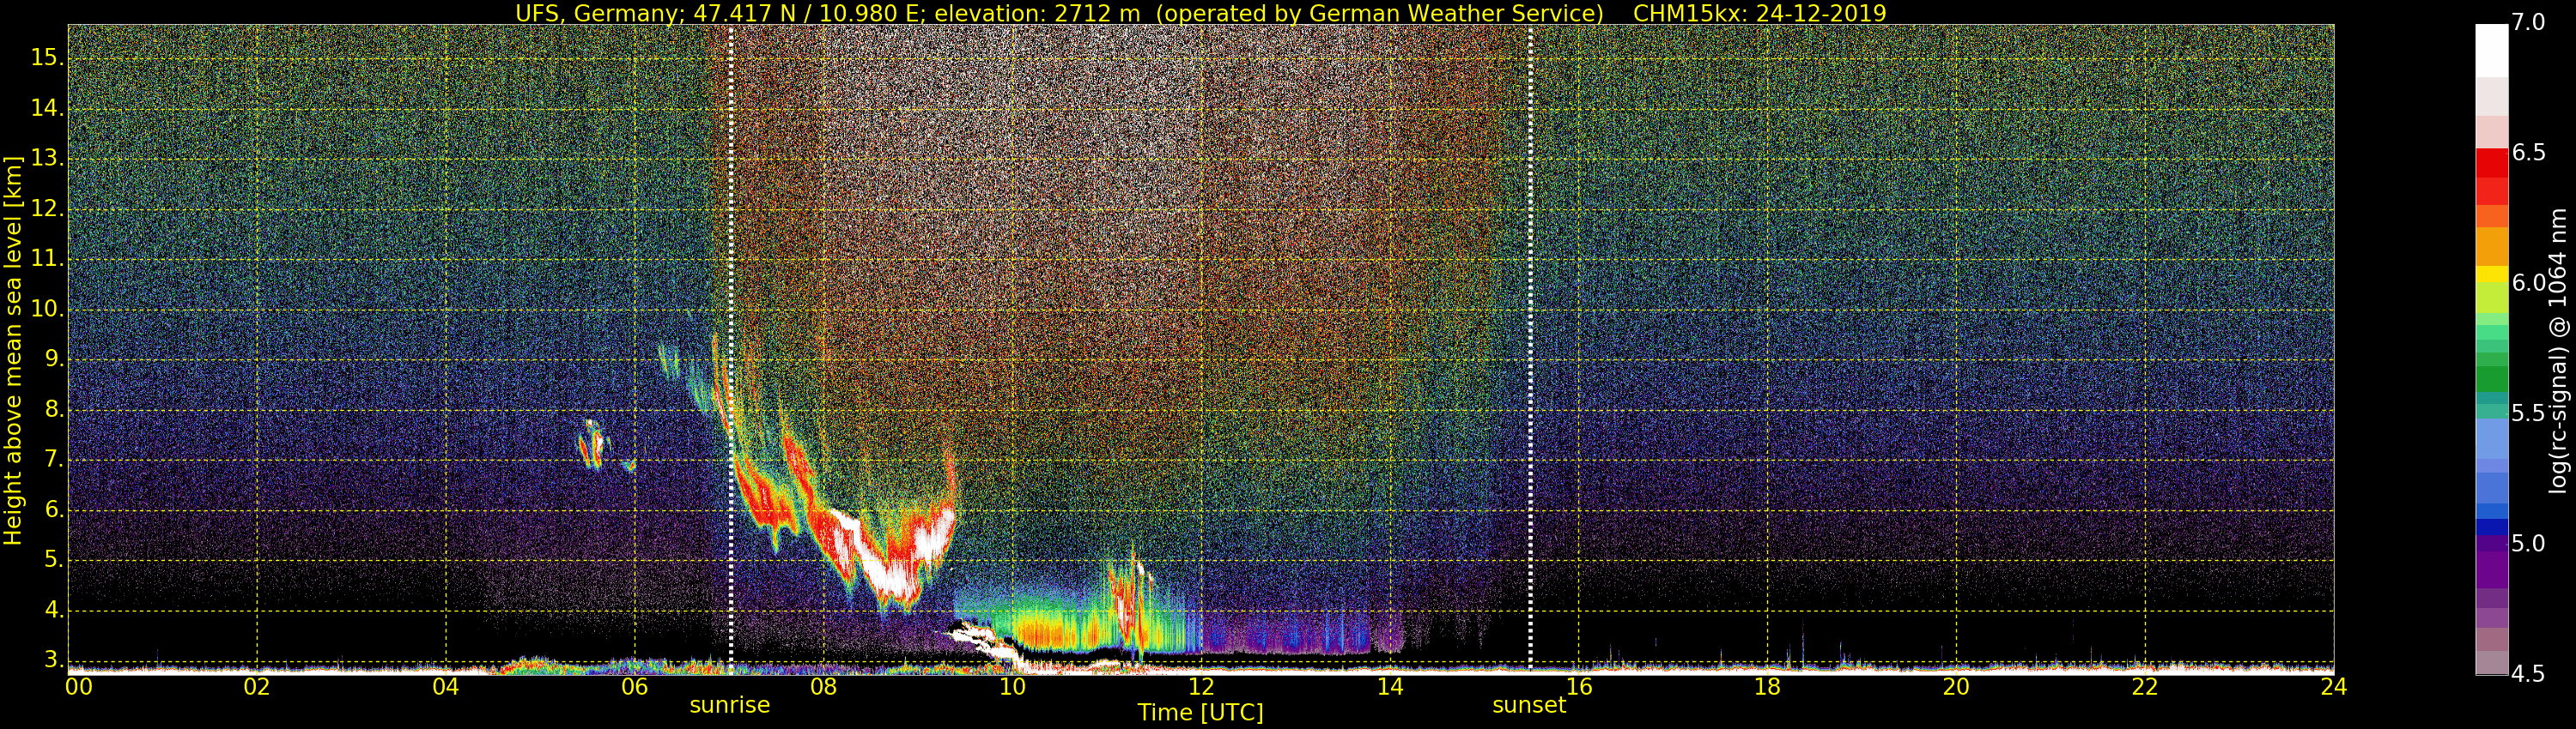Click the colorbar '5.0' value label
Screen dimensions: 2576x729
2529,545
